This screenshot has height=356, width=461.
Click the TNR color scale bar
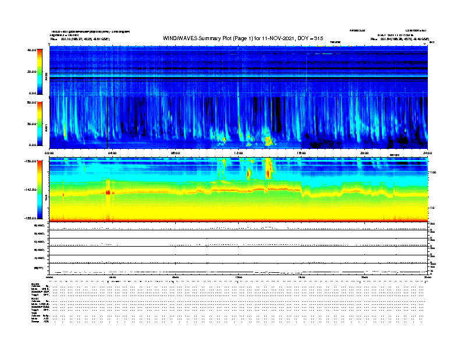[x=40, y=190]
